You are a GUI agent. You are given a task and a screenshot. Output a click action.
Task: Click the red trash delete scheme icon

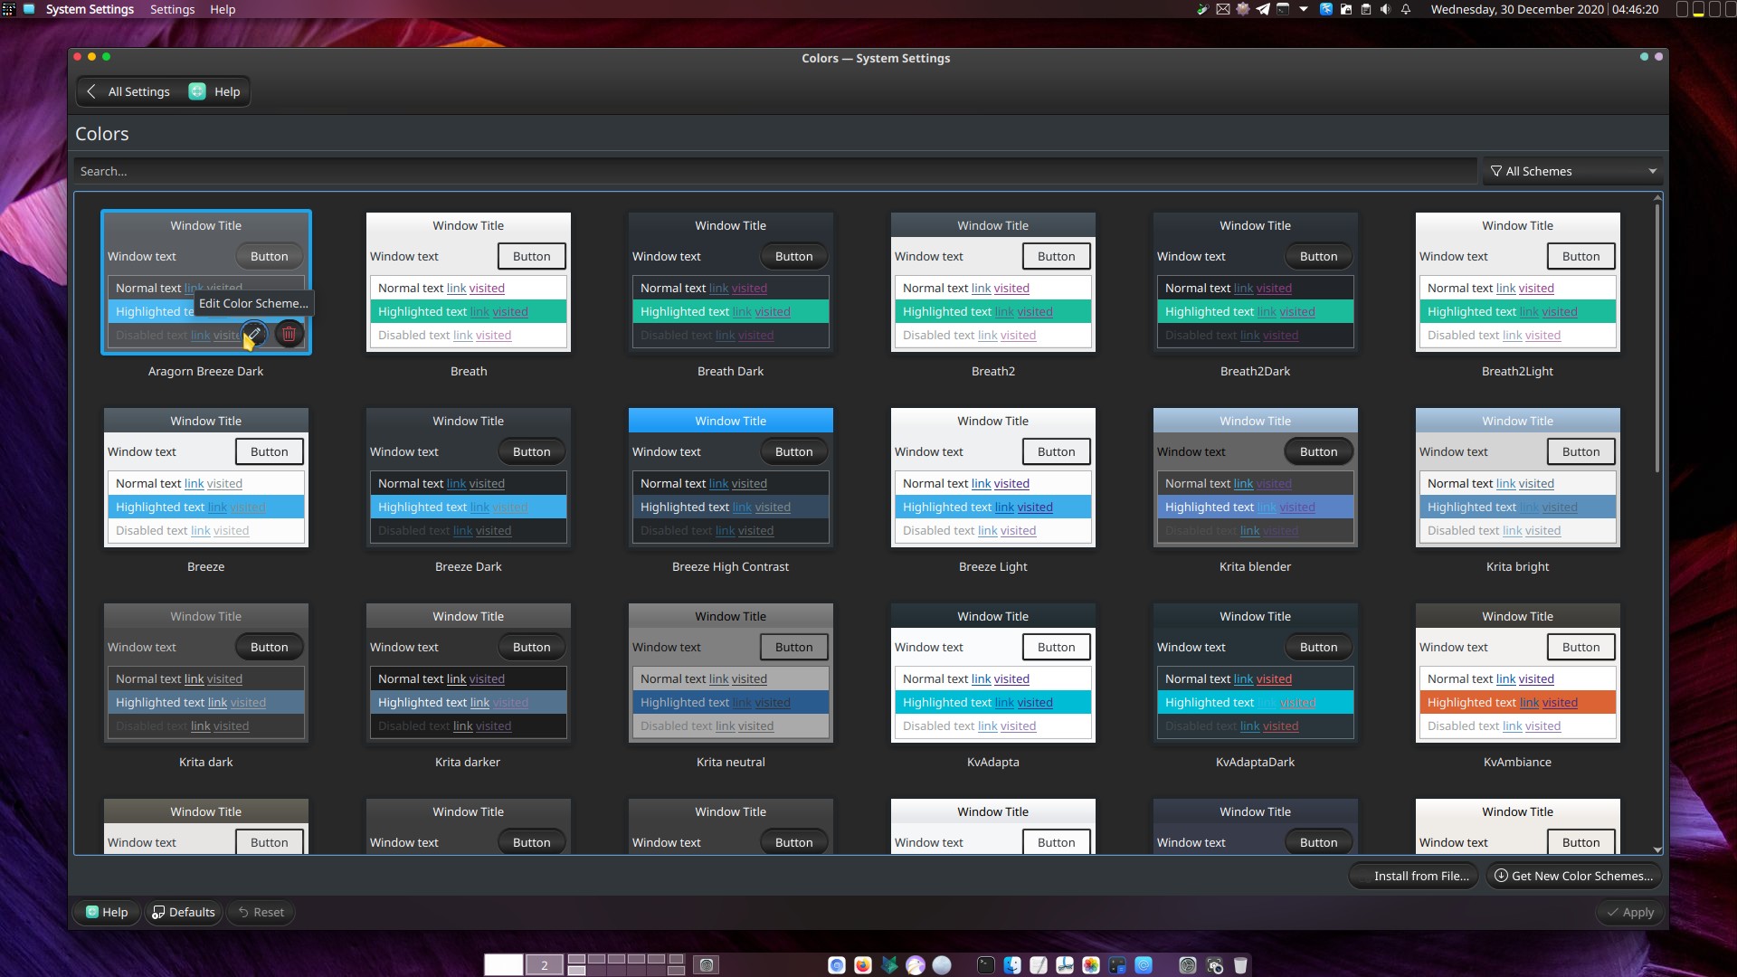[289, 334]
